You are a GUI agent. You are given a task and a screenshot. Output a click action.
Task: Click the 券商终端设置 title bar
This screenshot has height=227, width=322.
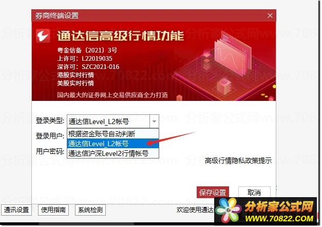154,15
